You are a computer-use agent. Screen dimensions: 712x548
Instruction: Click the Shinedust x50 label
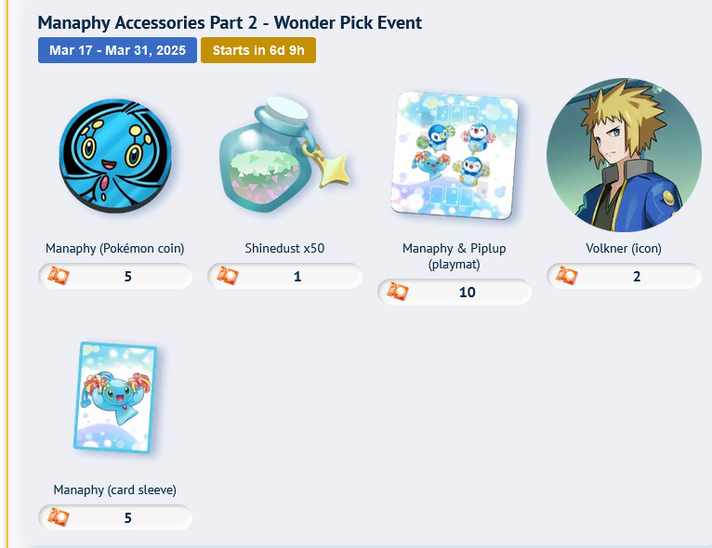284,249
